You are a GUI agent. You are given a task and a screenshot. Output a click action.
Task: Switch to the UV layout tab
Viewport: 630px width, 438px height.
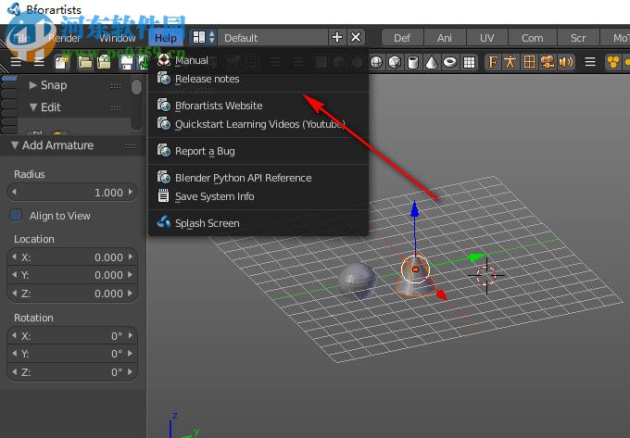[486, 38]
